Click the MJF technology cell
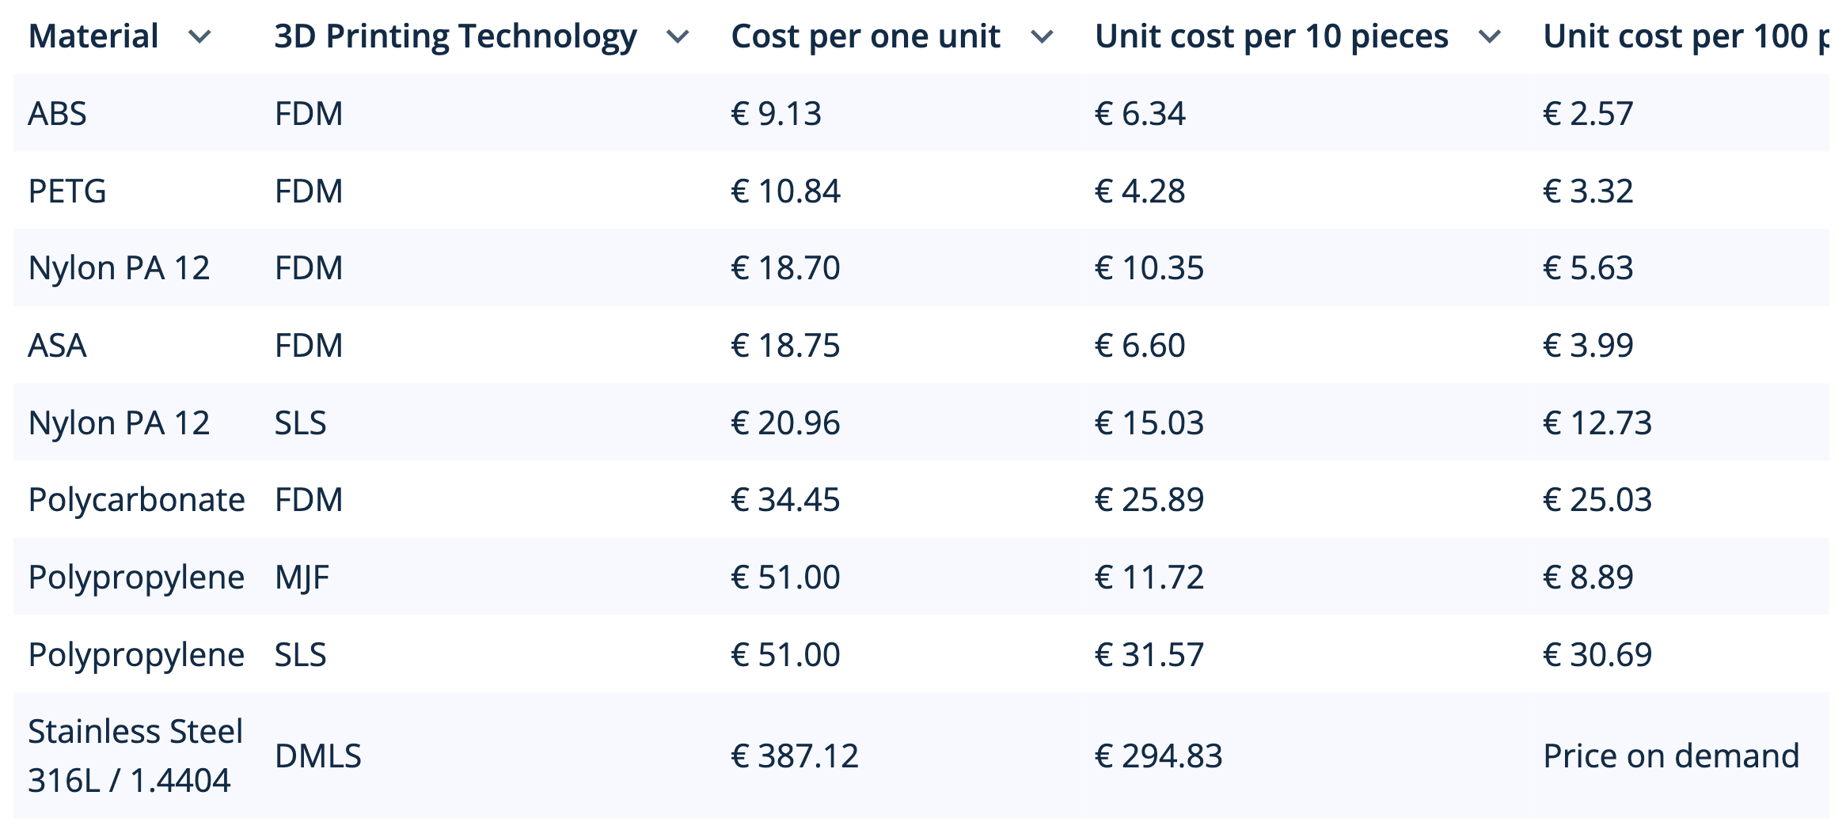The width and height of the screenshot is (1846, 837). click(x=302, y=578)
